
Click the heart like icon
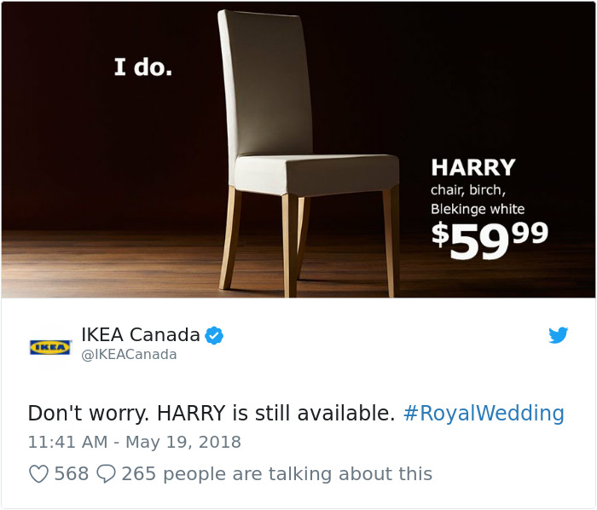[38, 474]
